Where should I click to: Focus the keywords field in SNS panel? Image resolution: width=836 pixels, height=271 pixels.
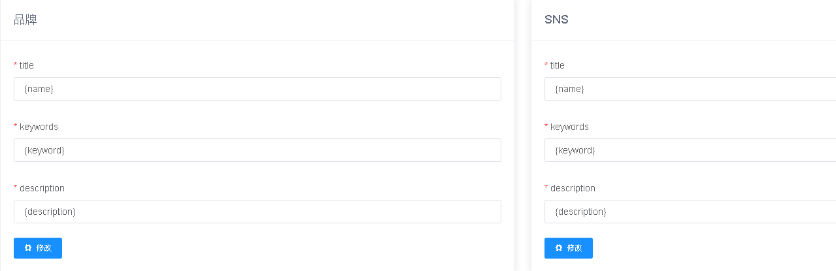[690, 150]
